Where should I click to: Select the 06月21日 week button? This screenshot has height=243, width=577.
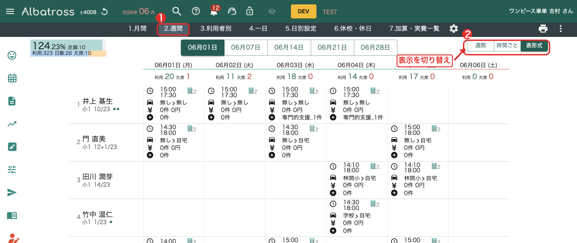pyautogui.click(x=332, y=47)
